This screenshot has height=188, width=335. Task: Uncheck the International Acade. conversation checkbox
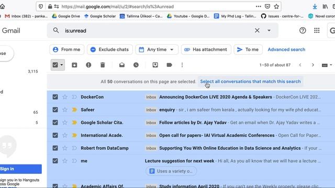(x=55, y=135)
